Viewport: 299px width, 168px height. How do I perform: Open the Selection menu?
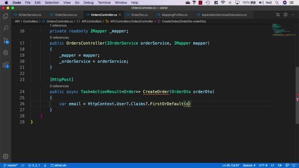click(x=52, y=3)
